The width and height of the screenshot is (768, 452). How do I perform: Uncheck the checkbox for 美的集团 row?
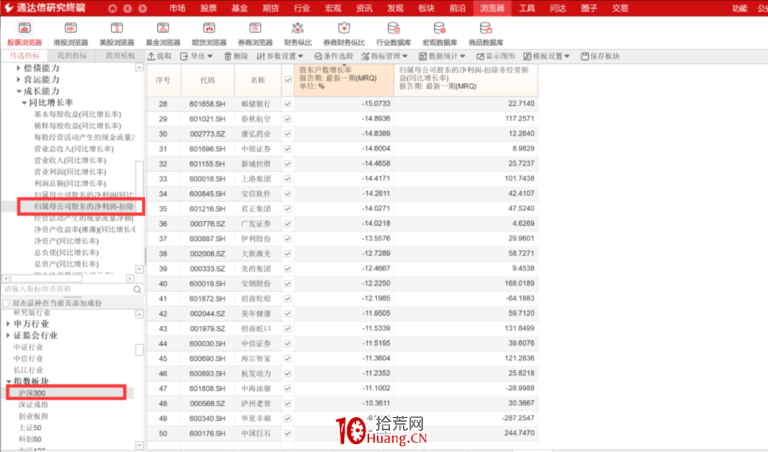[x=287, y=269]
